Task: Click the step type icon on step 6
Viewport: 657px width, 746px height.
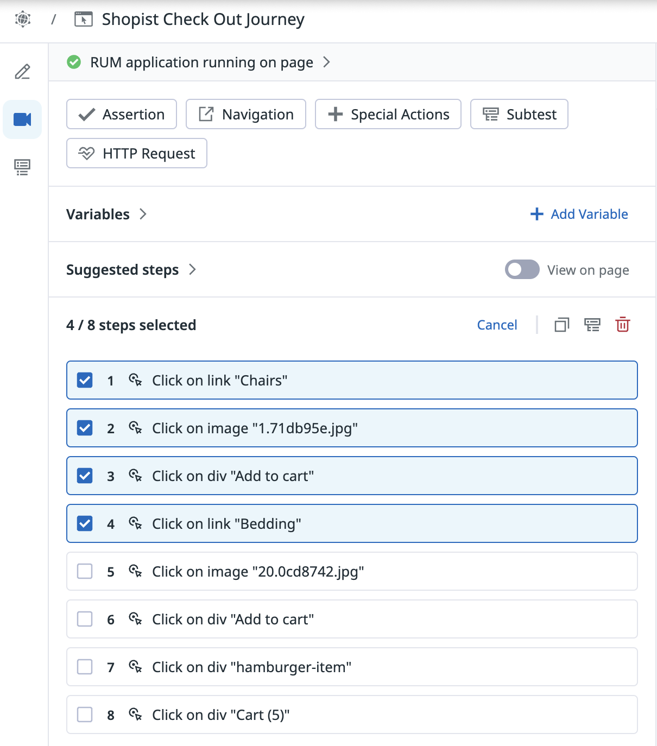Action: 135,619
